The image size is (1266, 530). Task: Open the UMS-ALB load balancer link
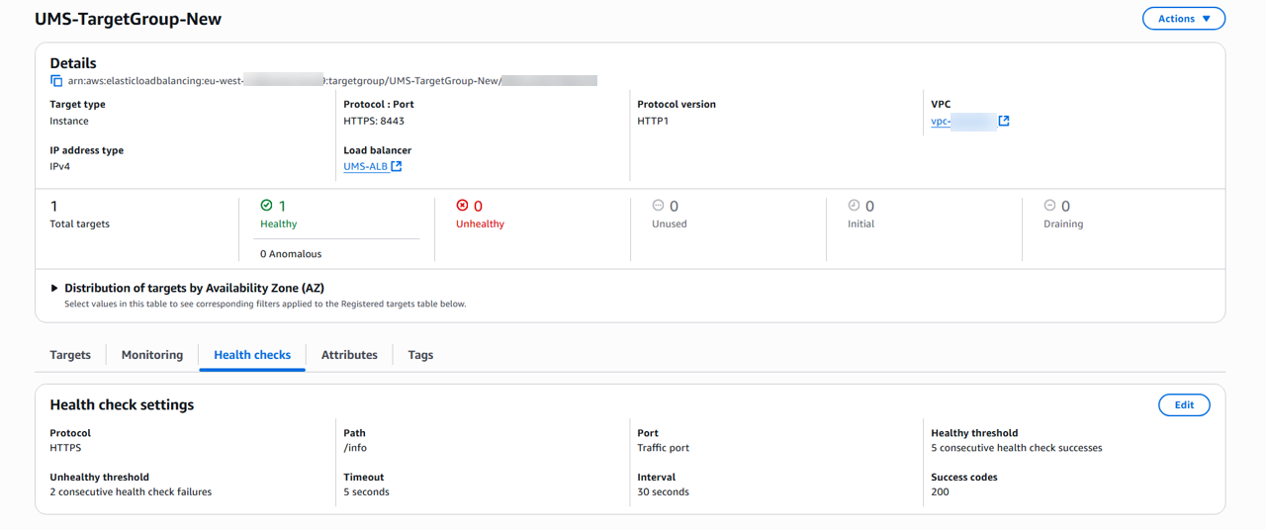click(365, 167)
